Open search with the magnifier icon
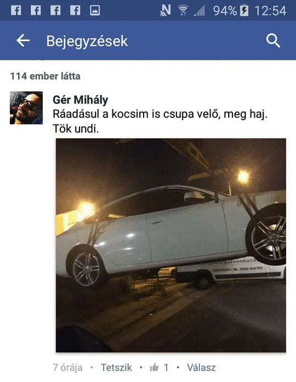This screenshot has height=382, width=296. coord(273,41)
